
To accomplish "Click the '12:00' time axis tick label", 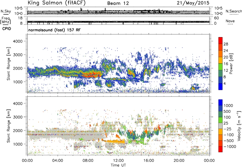I will (x=118, y=161).
